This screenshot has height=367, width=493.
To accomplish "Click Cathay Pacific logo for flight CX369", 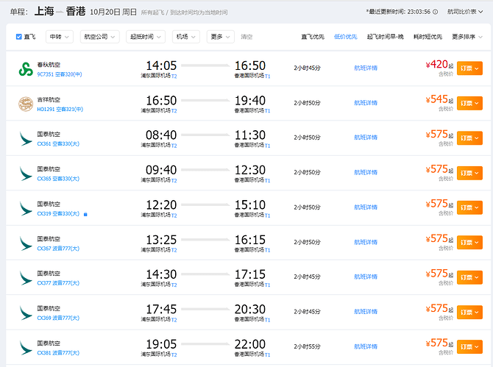I will click(x=26, y=312).
